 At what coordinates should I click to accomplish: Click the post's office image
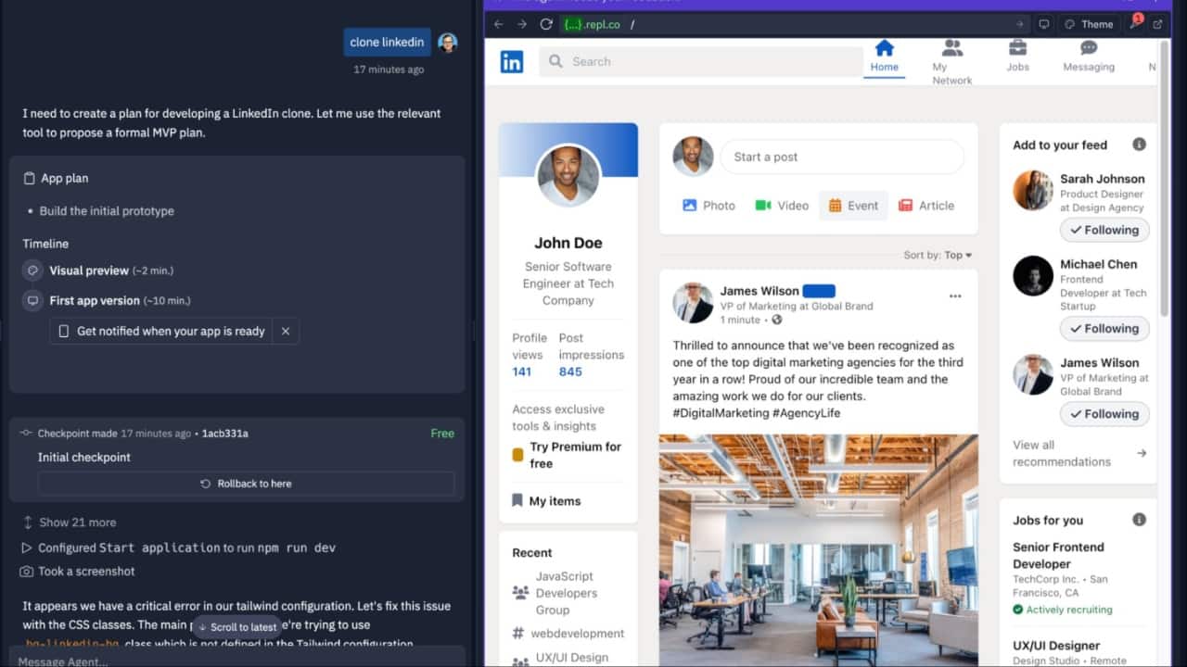pos(819,550)
